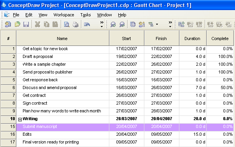Select 'Plan how many words to write each month'
235x147 pixels.
[x=62, y=111]
